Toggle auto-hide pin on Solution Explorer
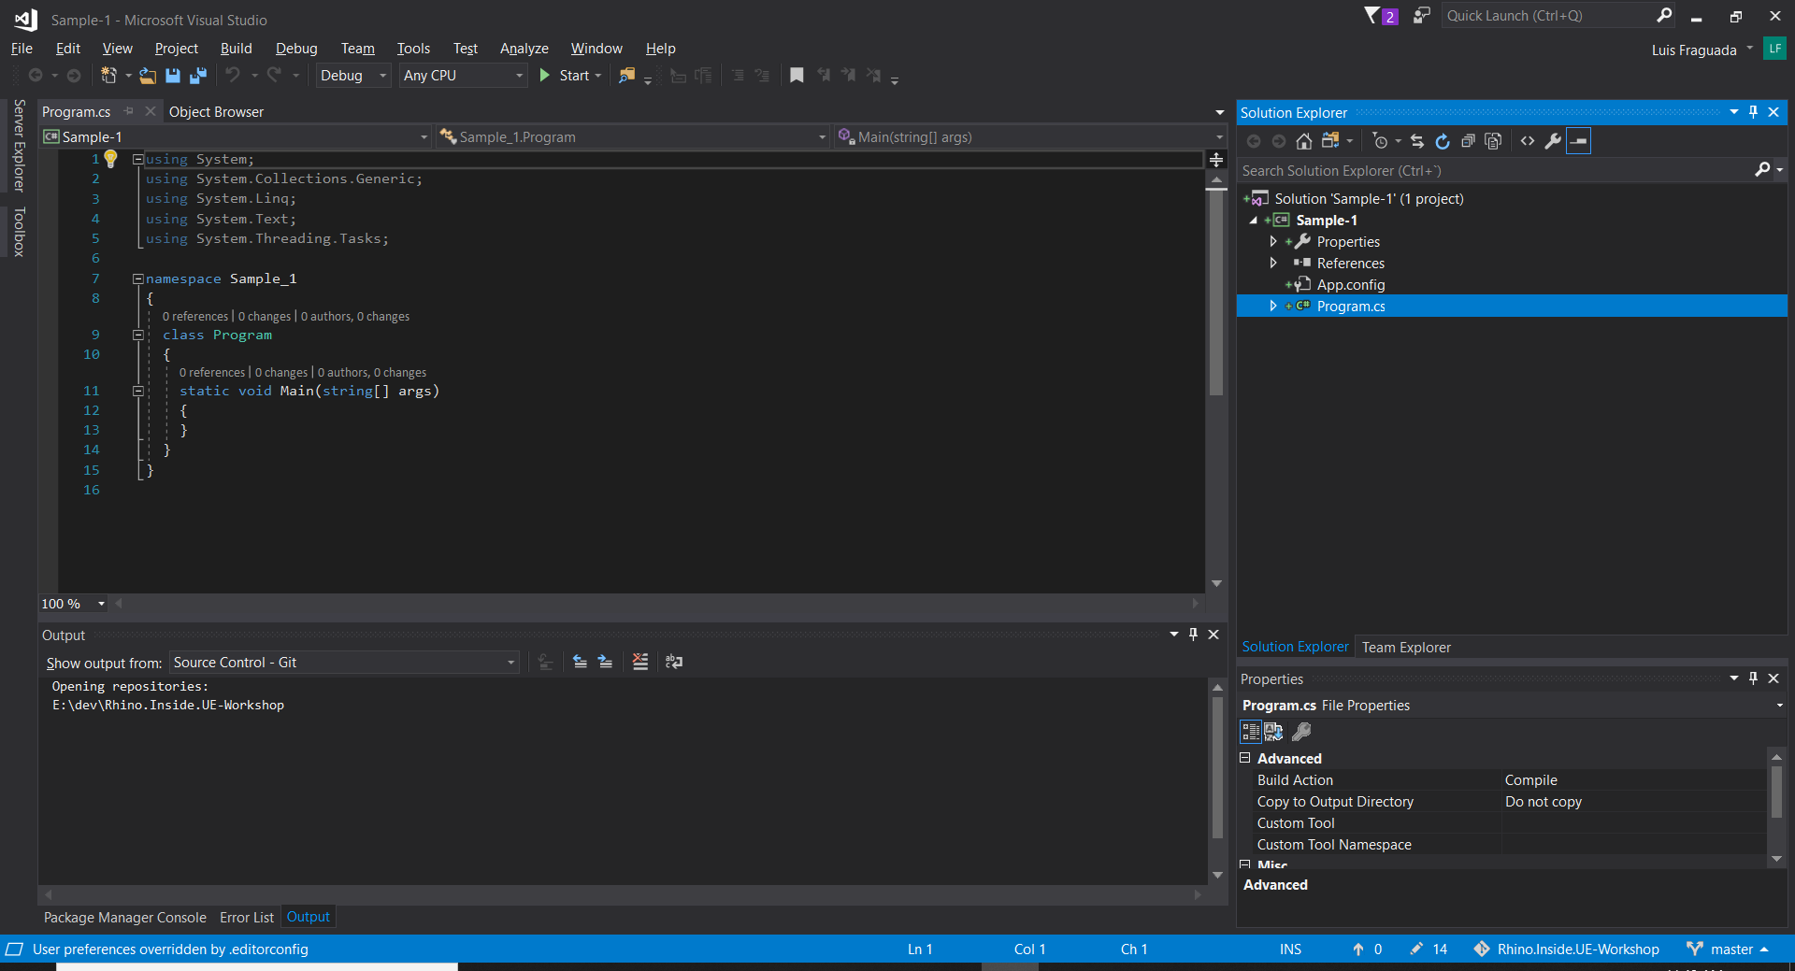The height and width of the screenshot is (971, 1795). pyautogui.click(x=1753, y=112)
